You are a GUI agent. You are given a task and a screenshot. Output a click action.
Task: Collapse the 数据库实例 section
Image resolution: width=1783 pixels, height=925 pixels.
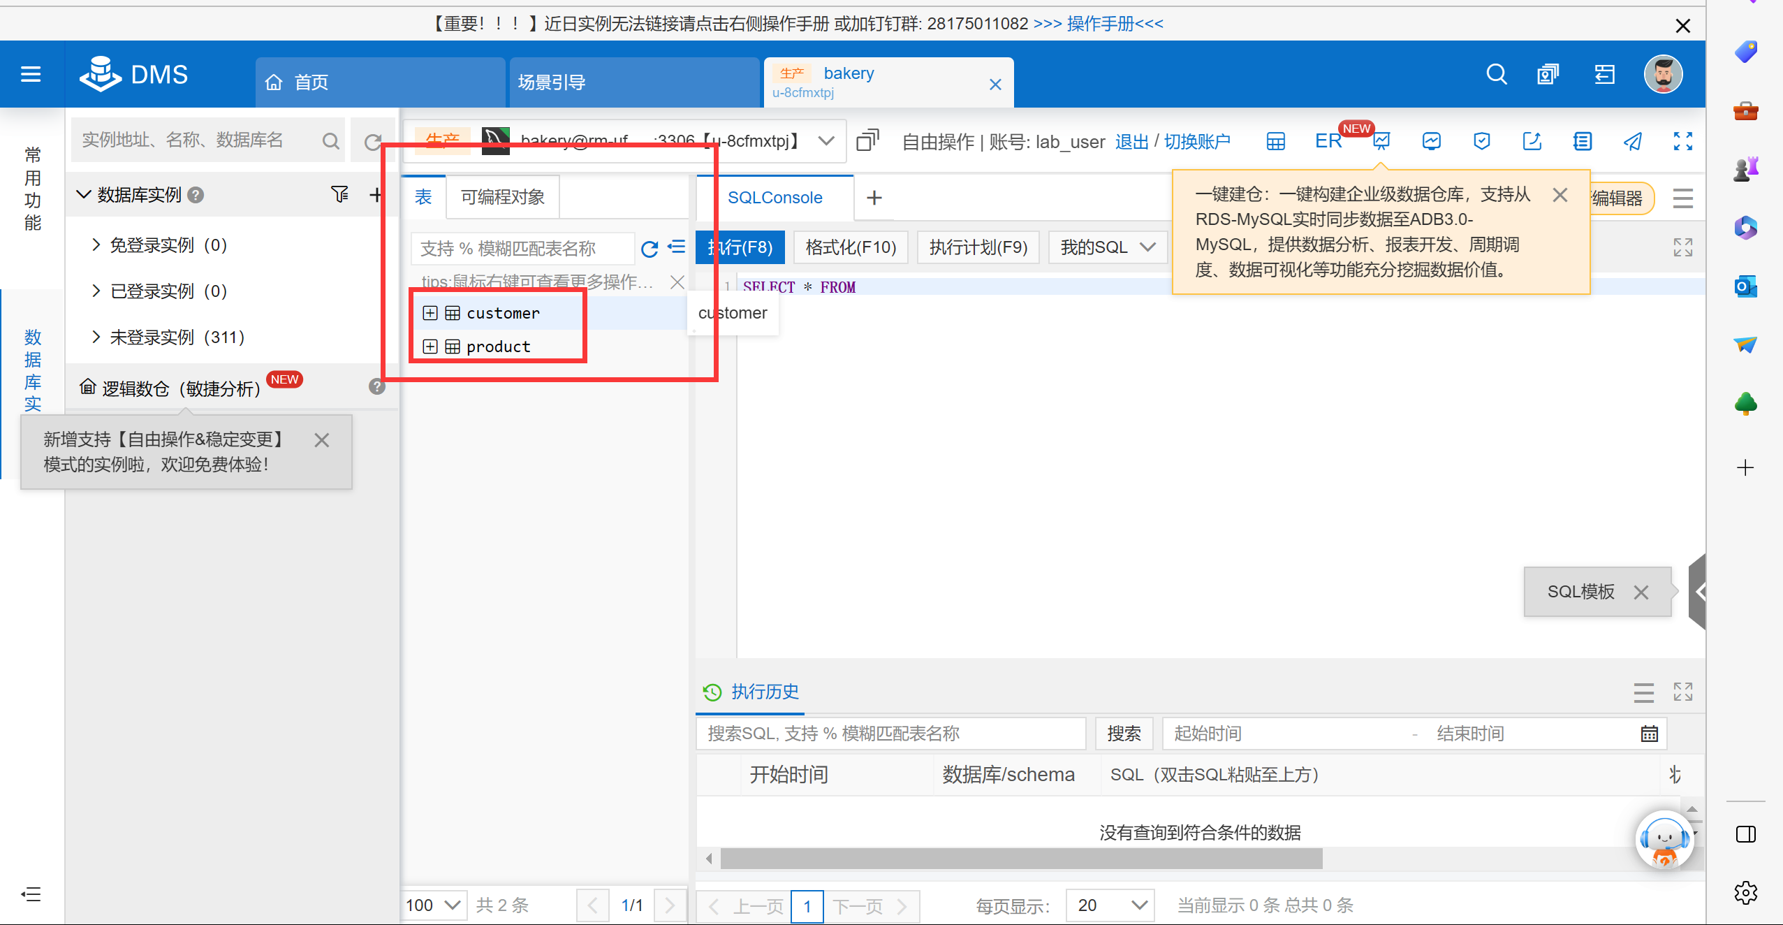[x=83, y=194]
